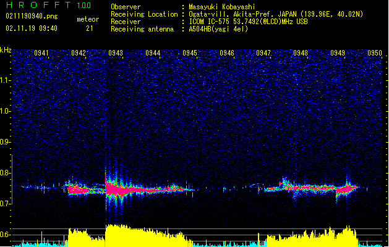
Task: Click the 1.1 frequency axis label
Action: pos(6,80)
